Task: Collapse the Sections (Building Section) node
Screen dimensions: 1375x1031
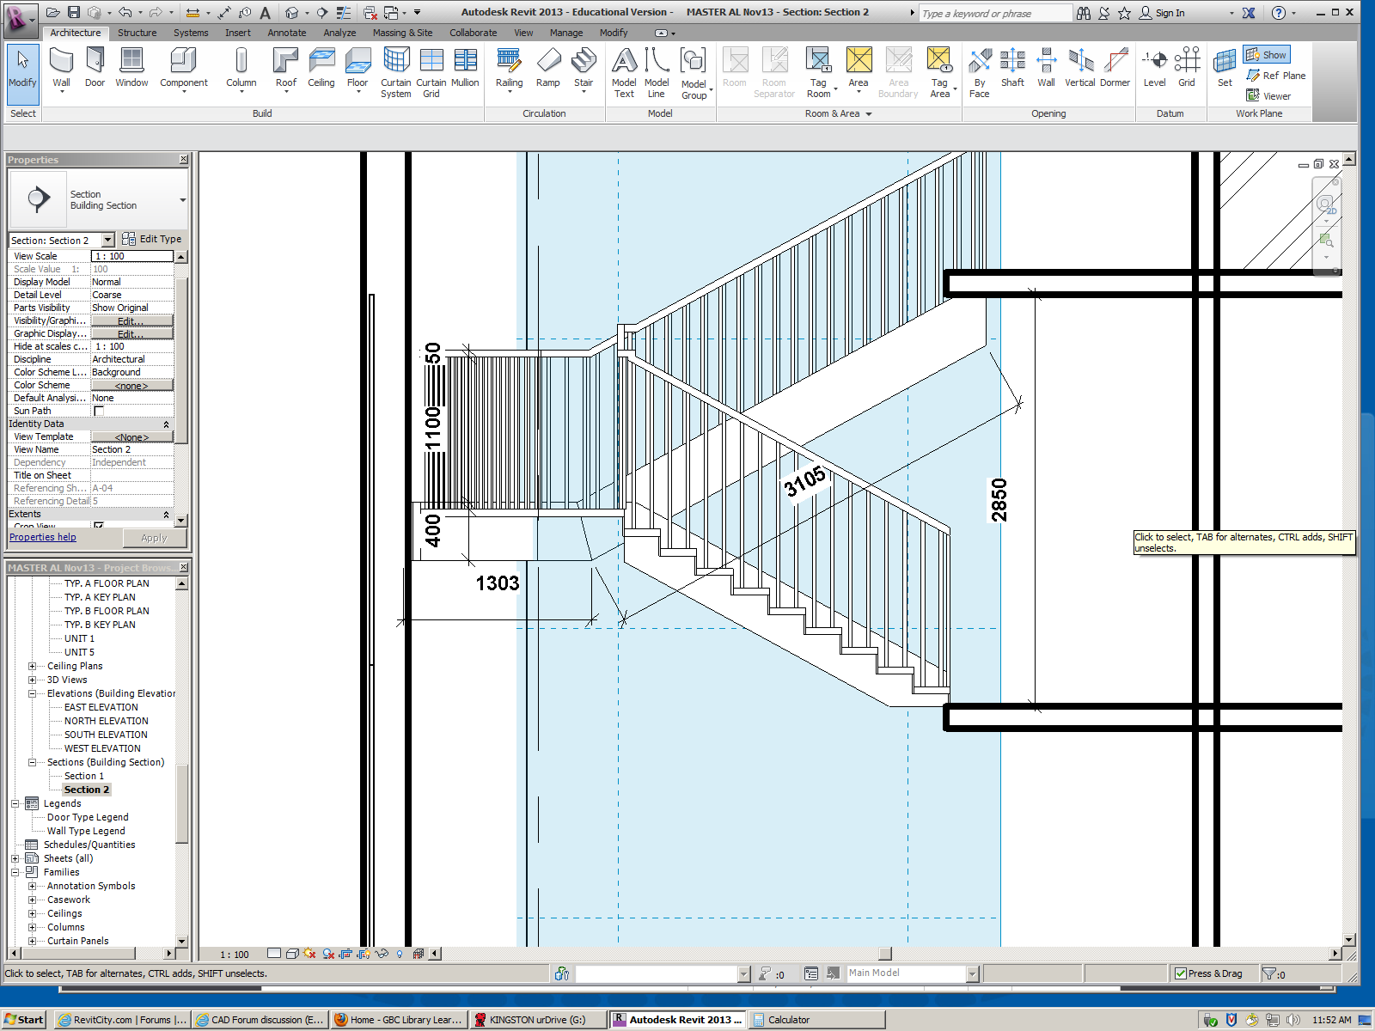Action: point(33,762)
